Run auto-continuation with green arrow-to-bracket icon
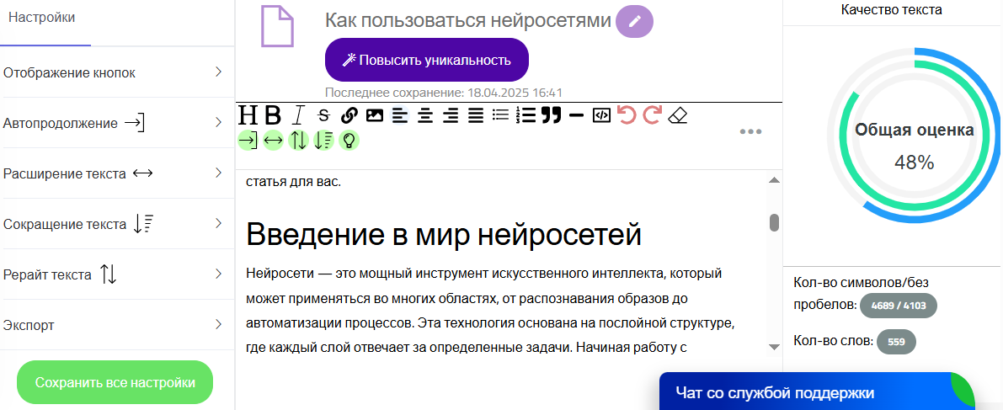This screenshot has height=410, width=1003. coord(247,140)
